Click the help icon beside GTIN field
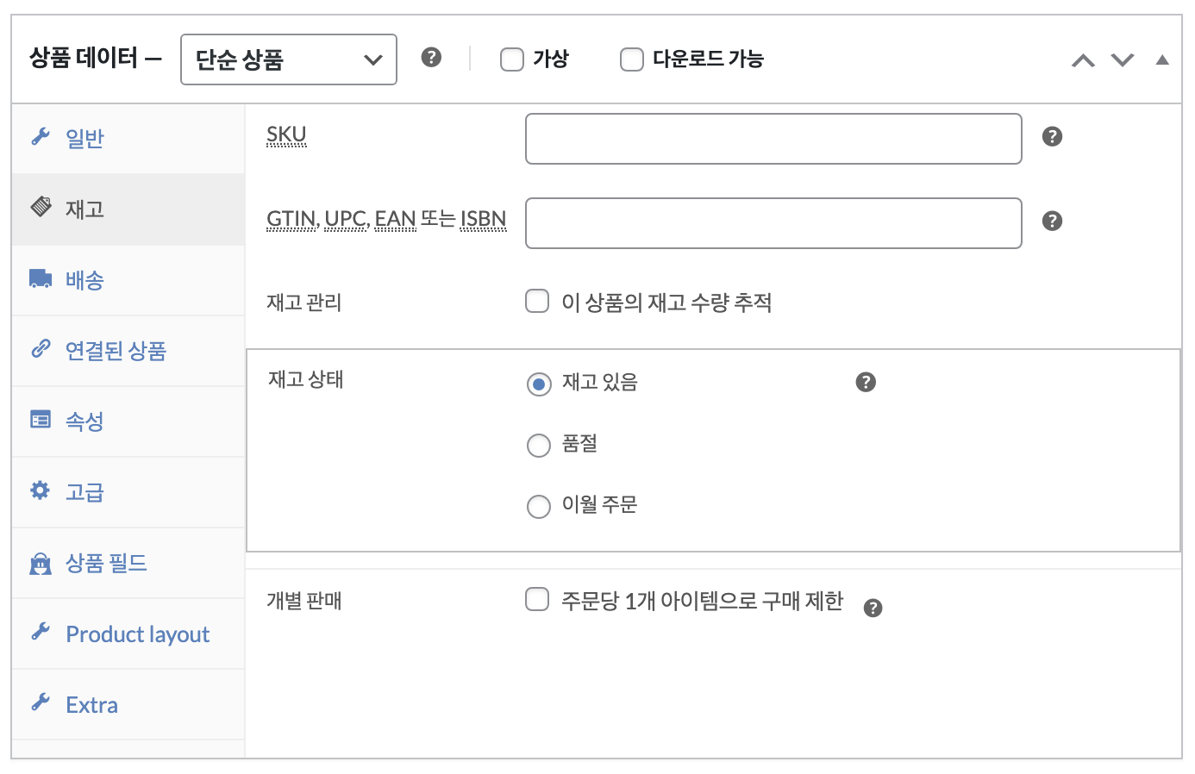The image size is (1195, 774). pos(1052,221)
